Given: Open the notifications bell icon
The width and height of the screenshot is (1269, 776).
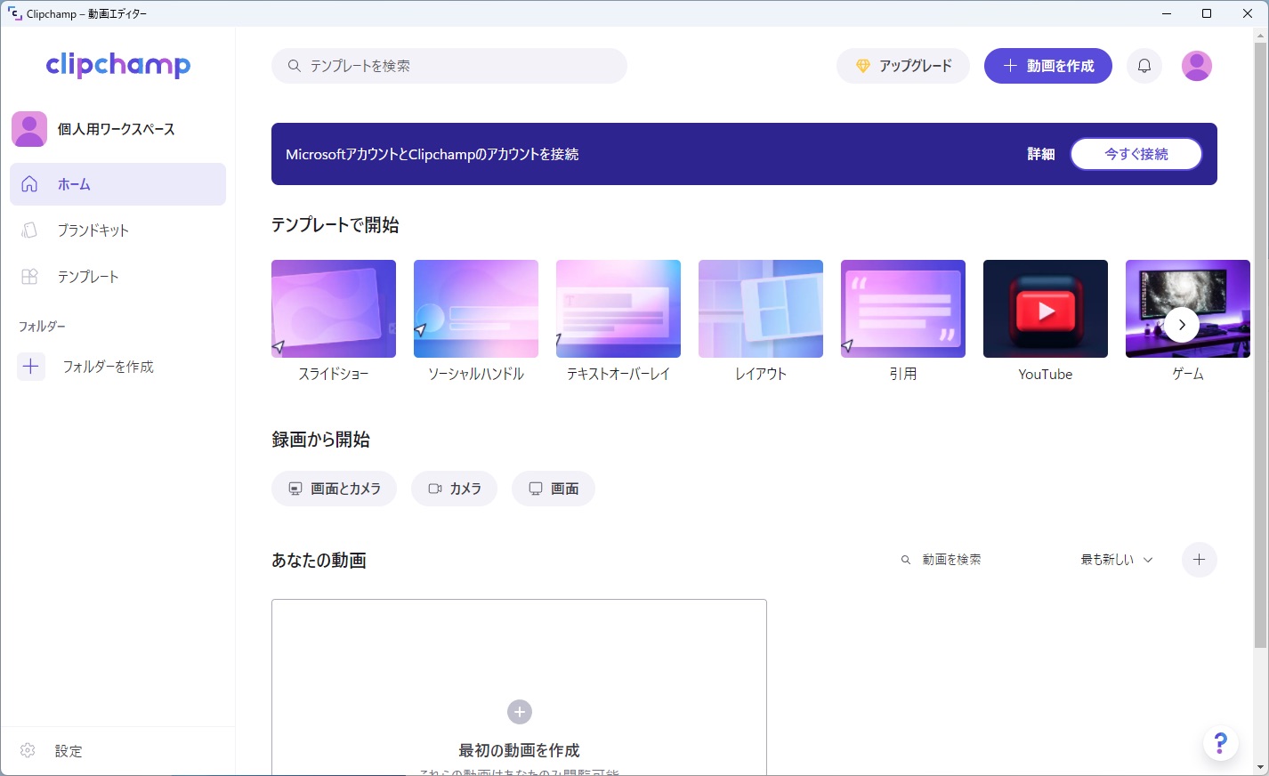Looking at the screenshot, I should (x=1144, y=66).
